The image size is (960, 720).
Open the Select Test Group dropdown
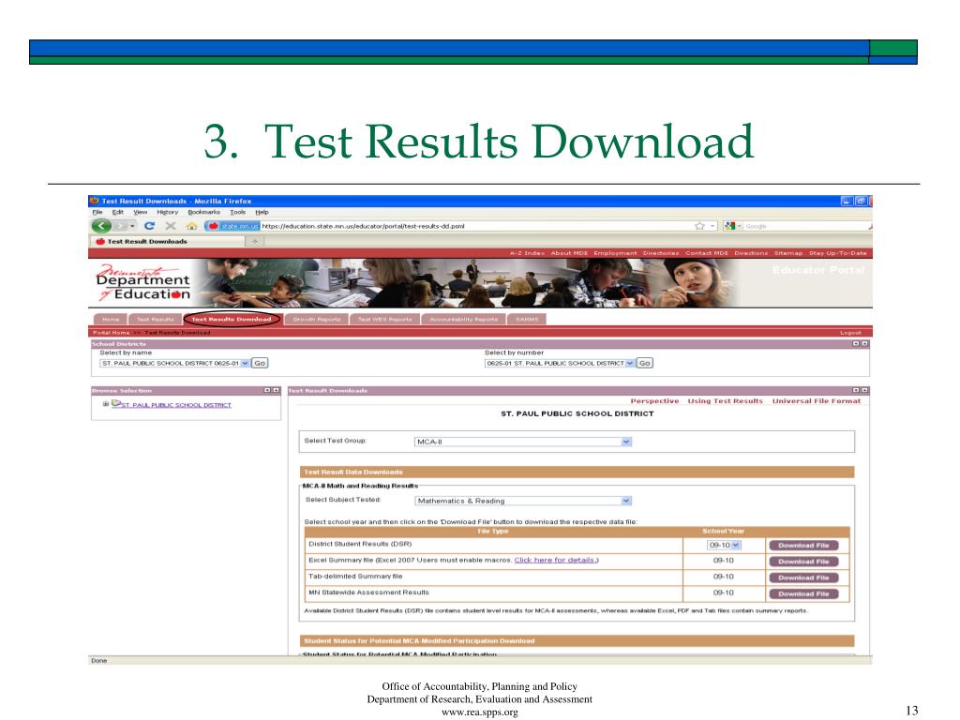(x=523, y=442)
